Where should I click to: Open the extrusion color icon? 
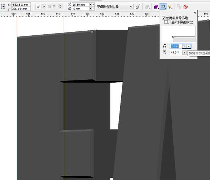[x=156, y=6]
